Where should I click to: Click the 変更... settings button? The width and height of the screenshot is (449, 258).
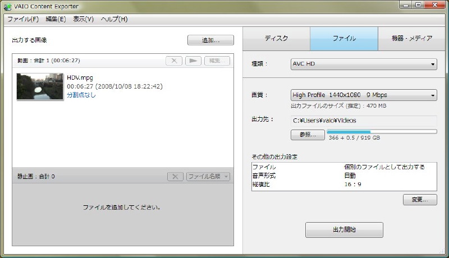click(420, 200)
